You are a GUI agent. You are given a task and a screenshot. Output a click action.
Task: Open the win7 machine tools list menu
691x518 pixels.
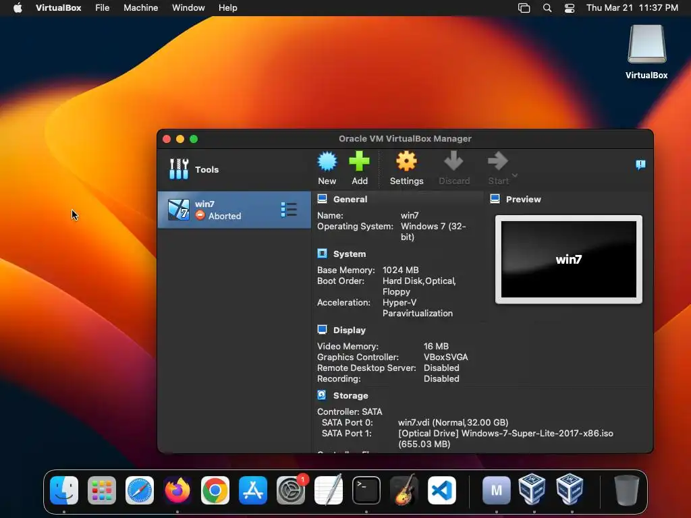(x=289, y=210)
